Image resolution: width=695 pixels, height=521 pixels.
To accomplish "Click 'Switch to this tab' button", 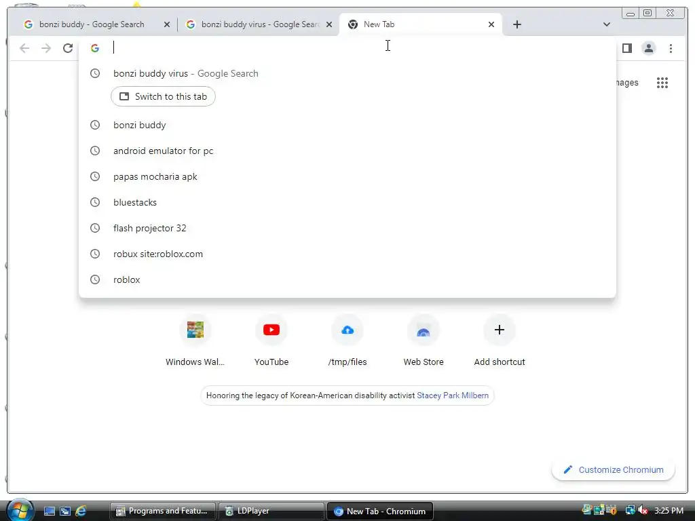I will click(163, 96).
